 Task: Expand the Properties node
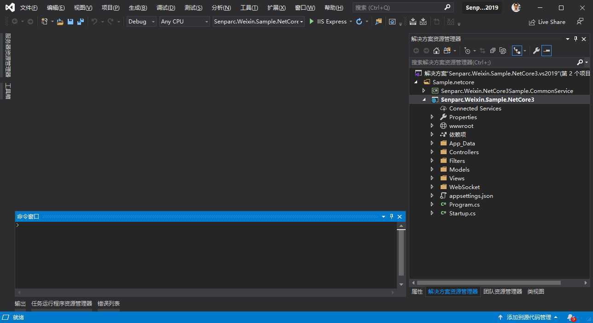(432, 117)
